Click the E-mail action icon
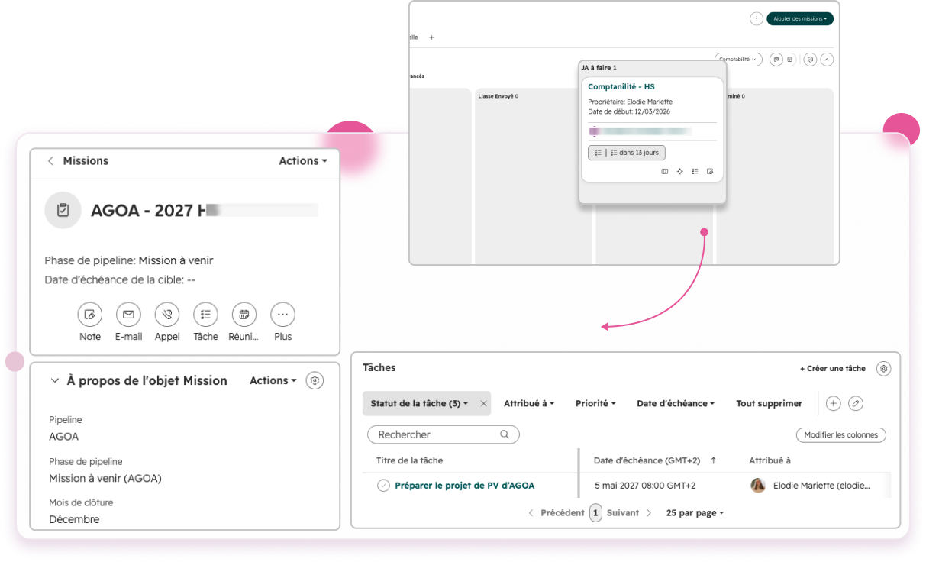This screenshot has height=562, width=926. (128, 315)
